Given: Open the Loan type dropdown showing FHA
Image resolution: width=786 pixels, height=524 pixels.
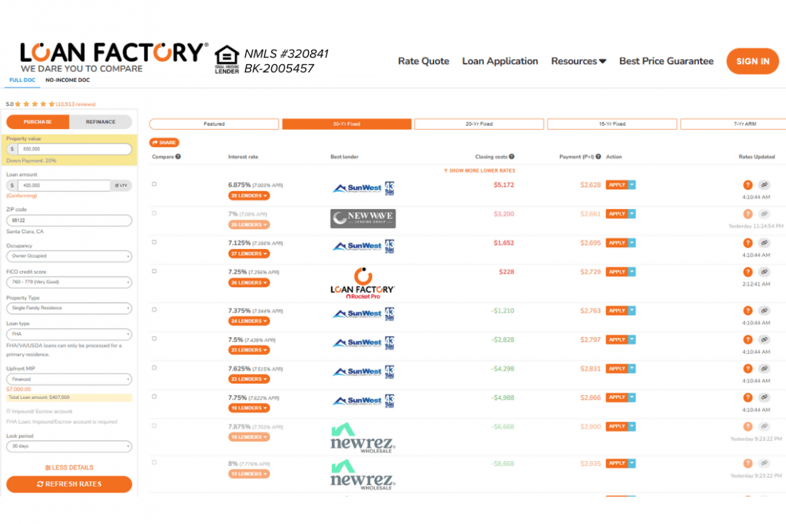Looking at the screenshot, I should point(69,334).
